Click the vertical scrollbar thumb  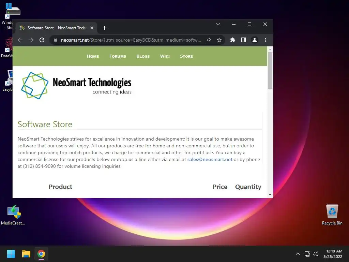pos(270,71)
